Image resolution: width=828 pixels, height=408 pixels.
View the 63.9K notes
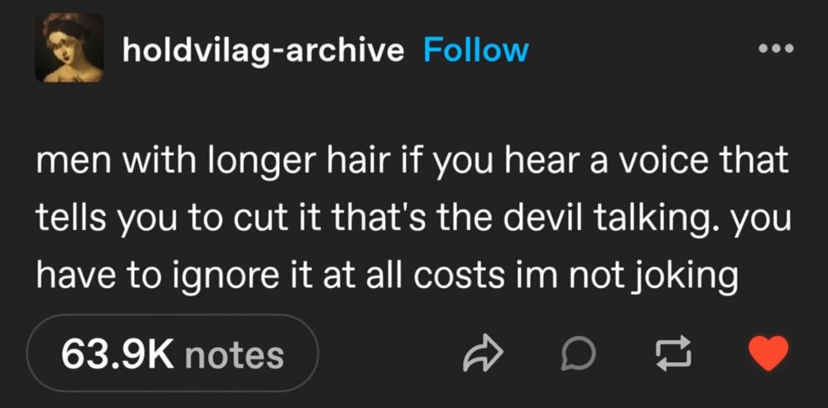(x=172, y=353)
